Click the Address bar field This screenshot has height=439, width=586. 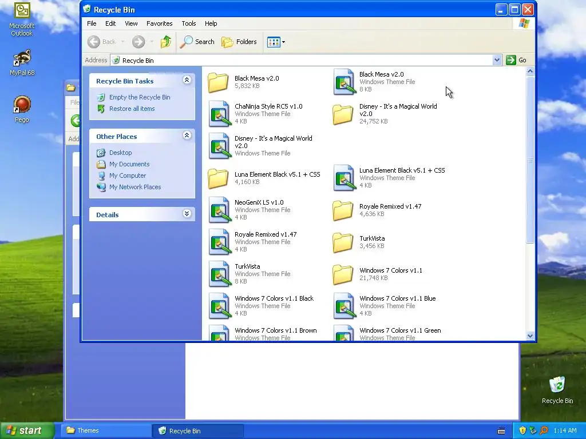pos(302,60)
